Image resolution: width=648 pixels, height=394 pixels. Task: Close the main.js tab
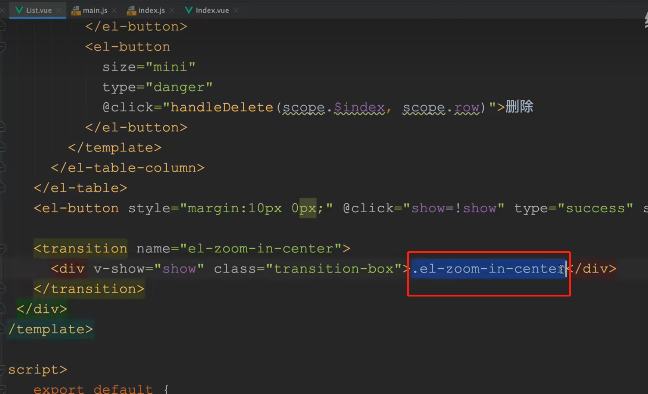(x=114, y=11)
